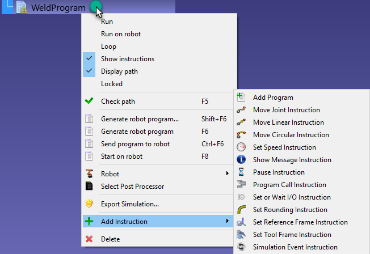Screen dimensions: 370x254
Task: Click the Simulation Event Instruction icon
Action: 241,247
